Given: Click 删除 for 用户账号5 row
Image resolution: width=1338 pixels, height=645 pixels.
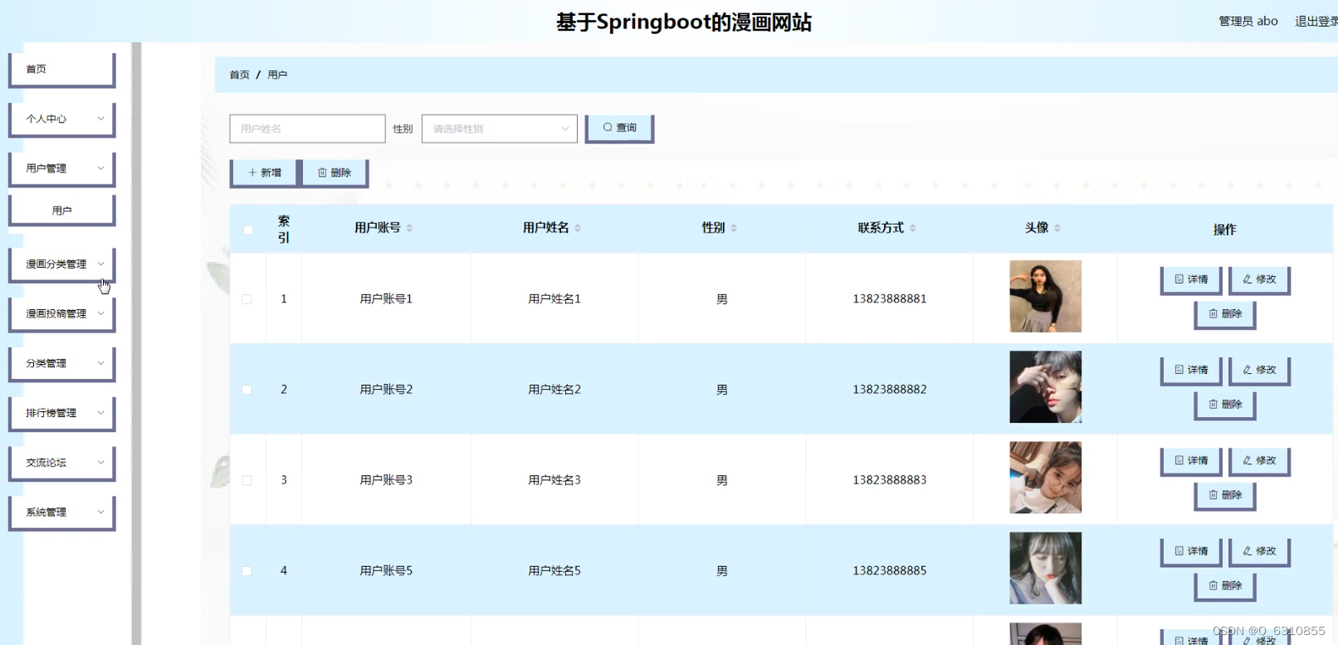Looking at the screenshot, I should point(1225,586).
